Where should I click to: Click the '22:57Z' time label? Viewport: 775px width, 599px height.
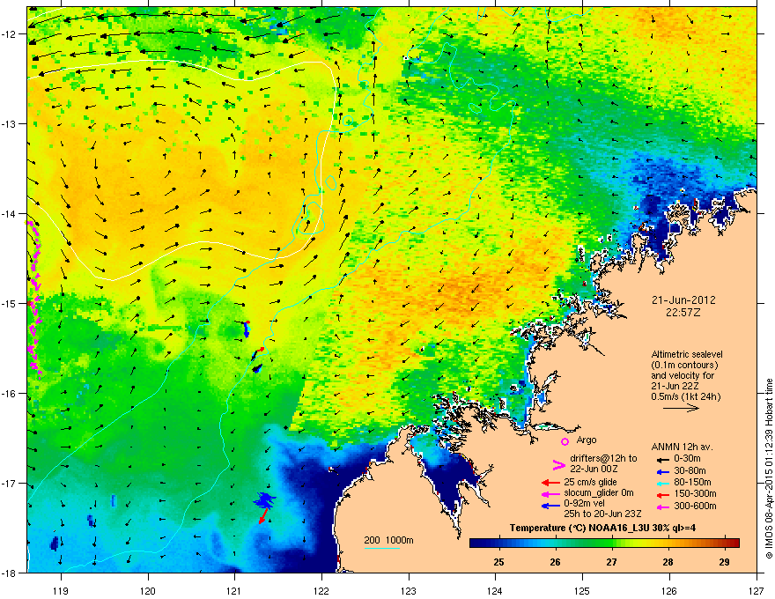[x=683, y=313]
